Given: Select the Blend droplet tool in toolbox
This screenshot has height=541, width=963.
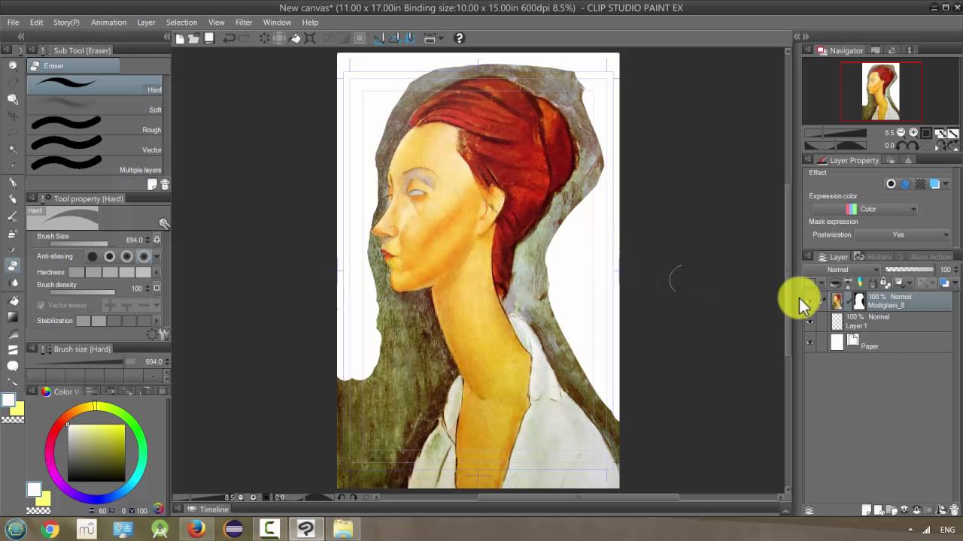Looking at the screenshot, I should pyautogui.click(x=13, y=283).
